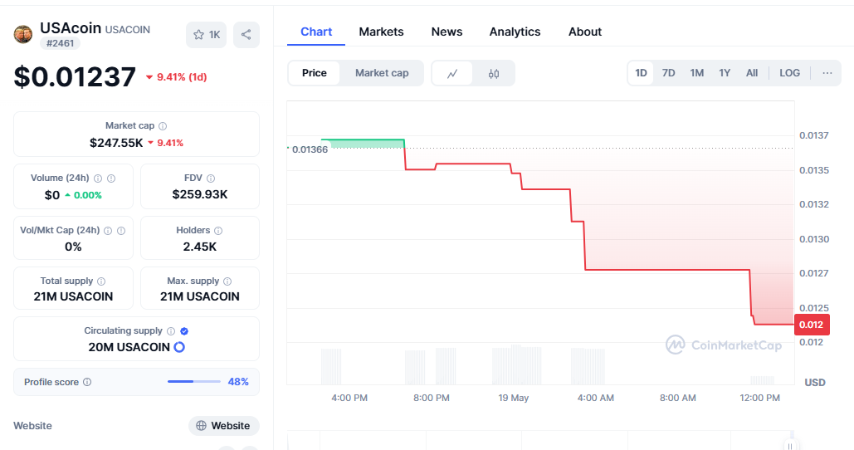
Task: Open the About tab
Action: point(585,32)
